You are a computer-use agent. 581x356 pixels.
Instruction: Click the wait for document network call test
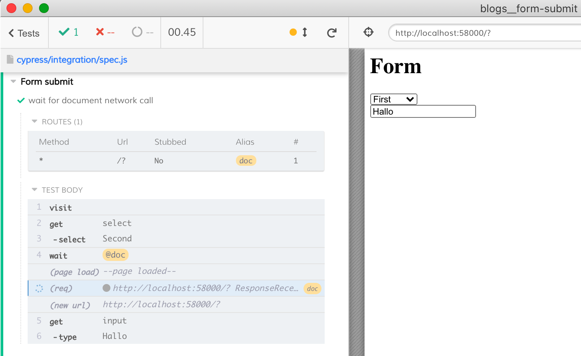point(90,100)
